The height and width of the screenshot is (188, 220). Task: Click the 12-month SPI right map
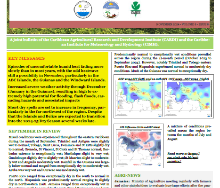coord(188,99)
